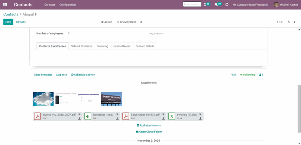Click Mitchell Admin avatar picture
Image resolution: width=301 pixels, height=145 pixels.
276,4
